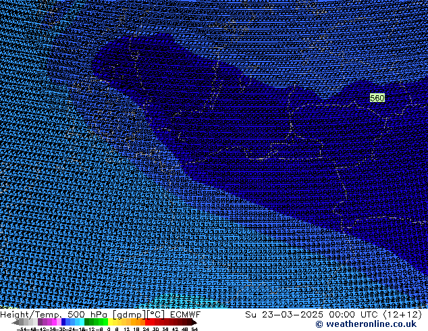The width and height of the screenshot is (428, 331).
Task: Click the 'Height/Temp. 500 hPa' title text
Action: 54,315
